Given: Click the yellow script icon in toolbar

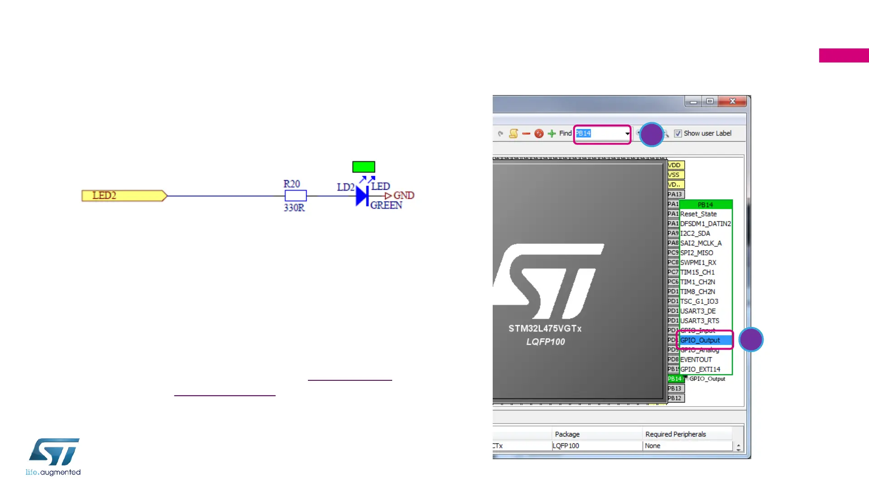Looking at the screenshot, I should click(x=514, y=134).
